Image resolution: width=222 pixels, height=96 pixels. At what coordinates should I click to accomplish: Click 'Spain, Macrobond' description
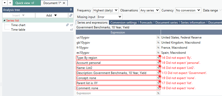pyautogui.click(x=173, y=53)
